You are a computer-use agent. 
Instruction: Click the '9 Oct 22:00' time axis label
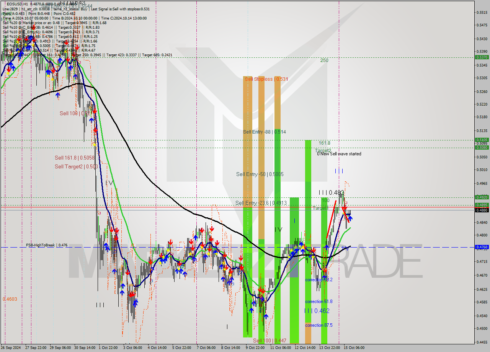click(255, 348)
